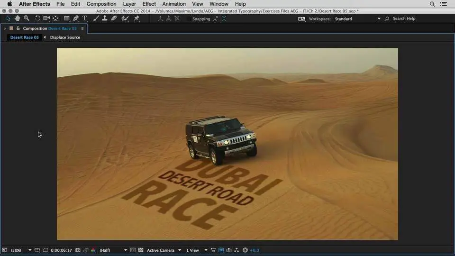Open the Apple menu

[x=9, y=4]
